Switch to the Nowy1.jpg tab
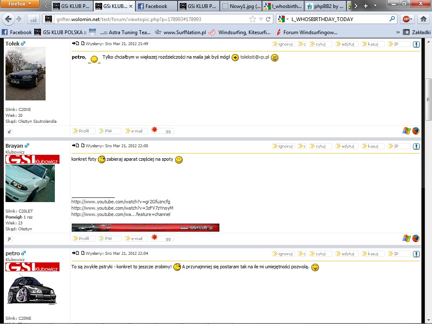 point(241,6)
